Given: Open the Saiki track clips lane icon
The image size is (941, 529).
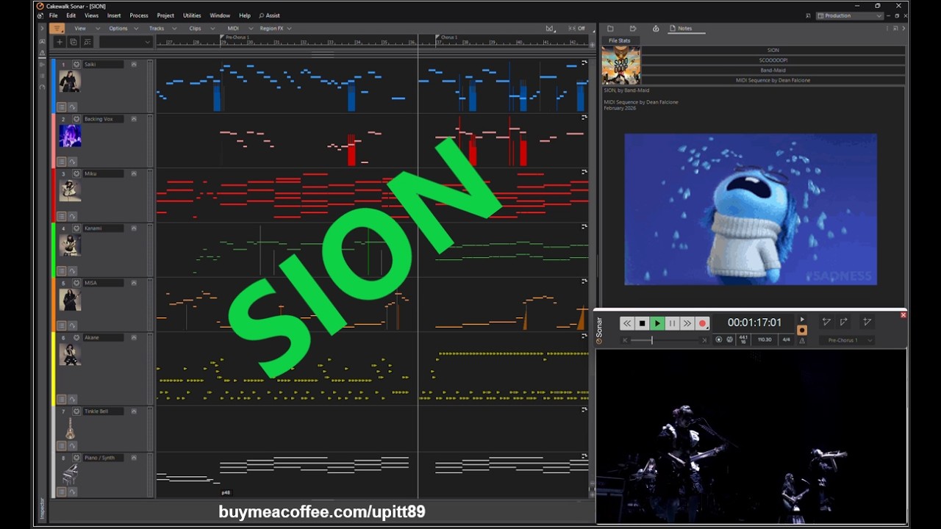Looking at the screenshot, I should tap(62, 107).
